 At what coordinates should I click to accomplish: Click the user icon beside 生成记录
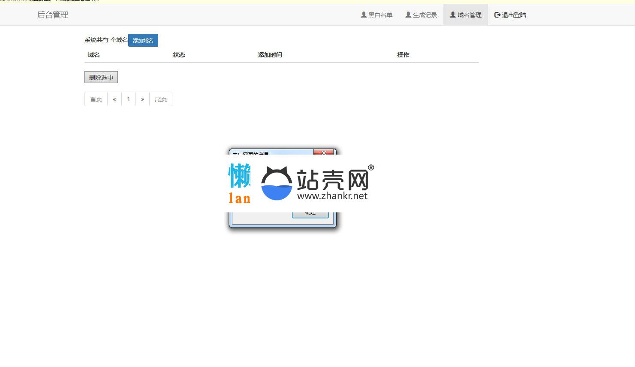tap(408, 15)
